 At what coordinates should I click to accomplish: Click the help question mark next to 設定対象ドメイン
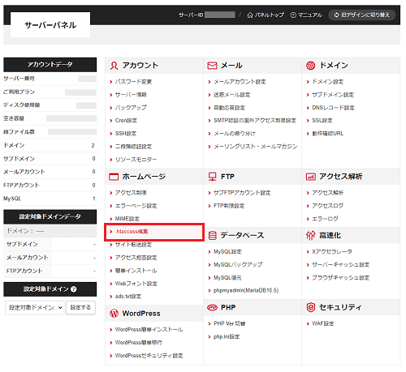pos(74,289)
